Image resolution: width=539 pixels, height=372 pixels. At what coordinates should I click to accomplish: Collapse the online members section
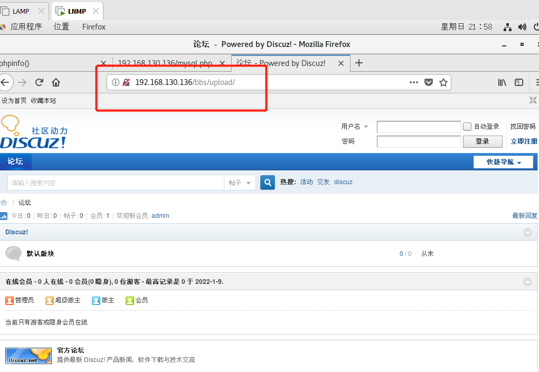pyautogui.click(x=528, y=282)
